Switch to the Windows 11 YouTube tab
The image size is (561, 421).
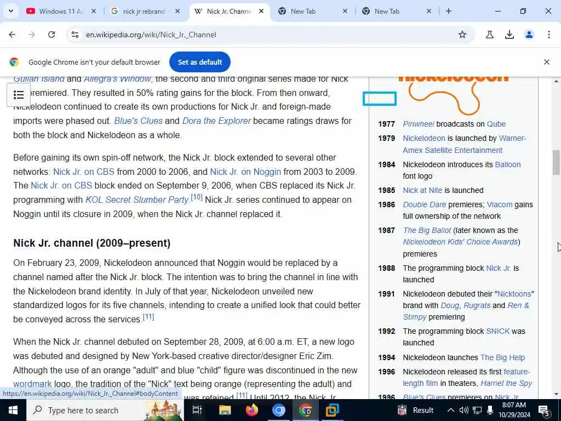tap(61, 11)
